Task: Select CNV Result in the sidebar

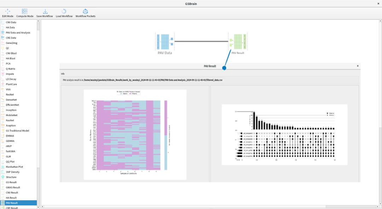Action: coord(18,193)
